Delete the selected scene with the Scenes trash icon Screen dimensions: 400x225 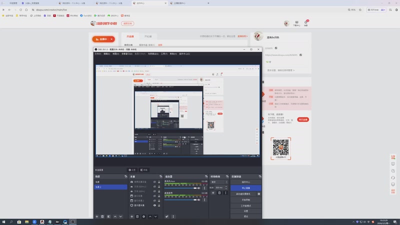point(102,216)
